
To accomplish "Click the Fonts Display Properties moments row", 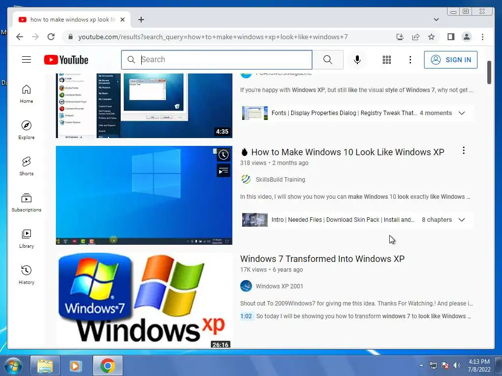I will tap(356, 113).
